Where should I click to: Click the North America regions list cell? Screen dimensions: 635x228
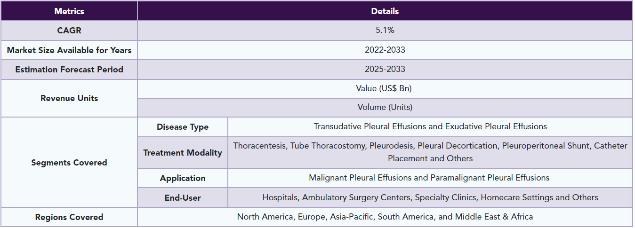pos(385,217)
